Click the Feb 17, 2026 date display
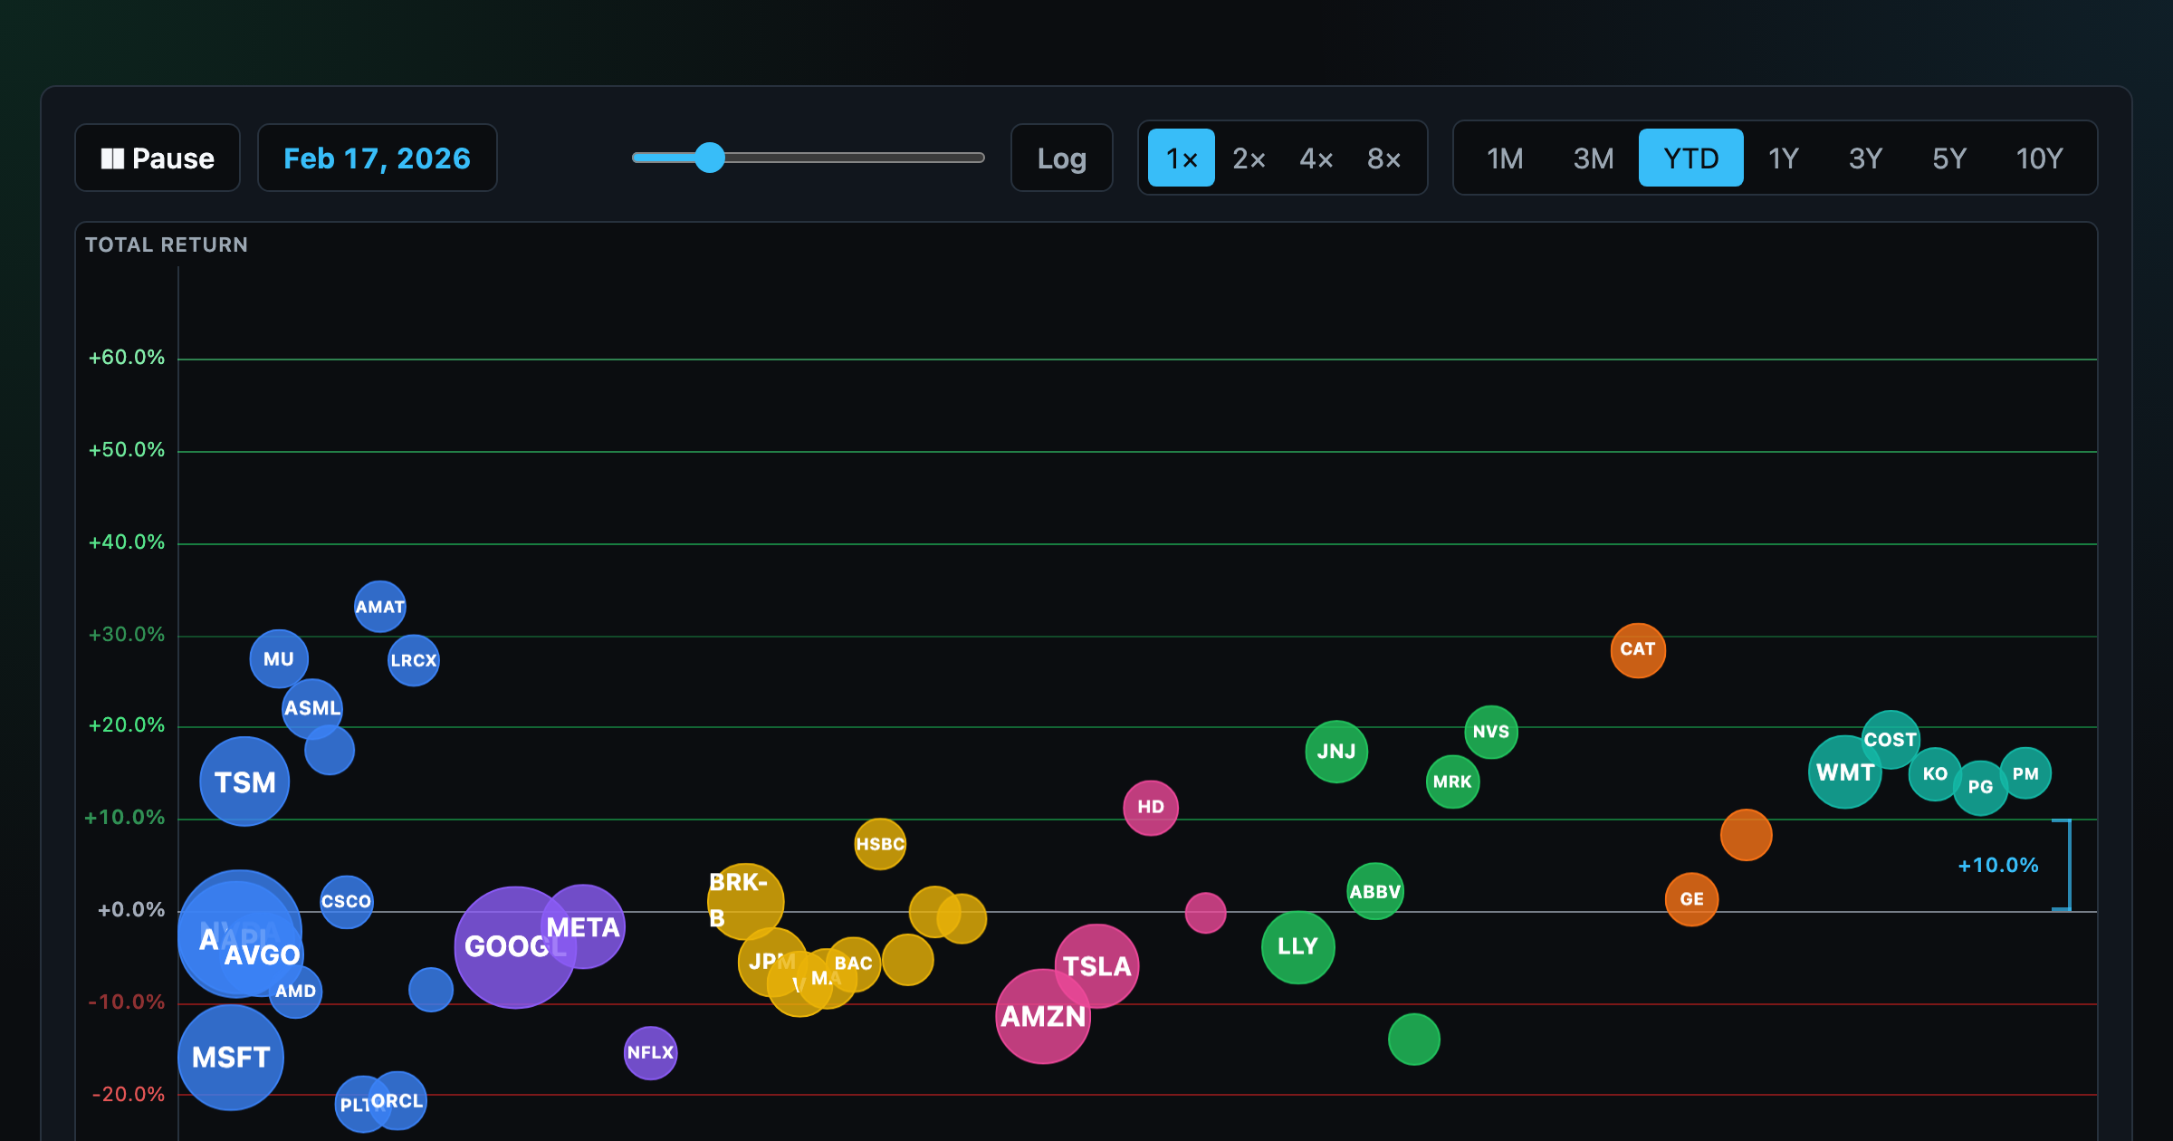The width and height of the screenshot is (2173, 1141). pos(378,158)
